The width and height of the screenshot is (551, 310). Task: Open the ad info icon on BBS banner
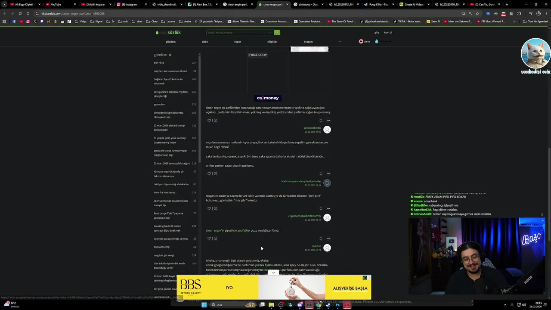(x=365, y=278)
